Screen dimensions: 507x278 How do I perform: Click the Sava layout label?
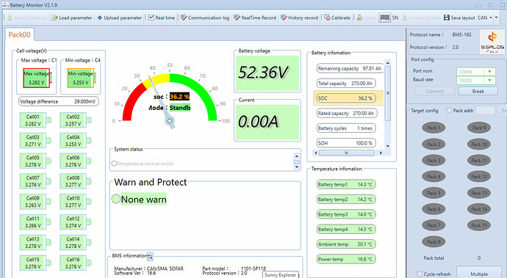click(463, 18)
